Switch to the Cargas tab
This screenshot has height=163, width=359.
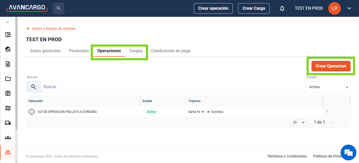(136, 51)
